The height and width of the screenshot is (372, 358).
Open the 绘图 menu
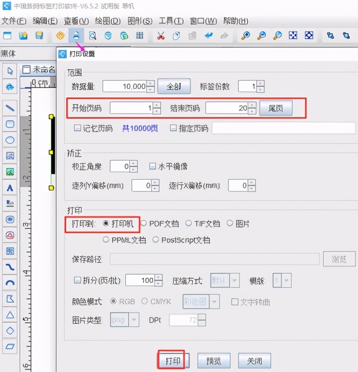tap(108, 21)
